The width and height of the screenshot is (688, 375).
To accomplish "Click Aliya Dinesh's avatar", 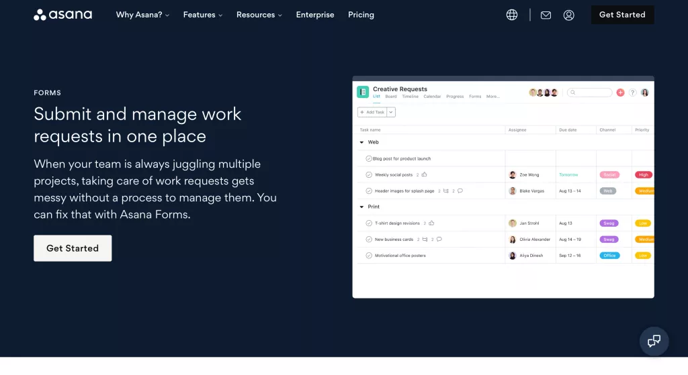I will (x=512, y=256).
